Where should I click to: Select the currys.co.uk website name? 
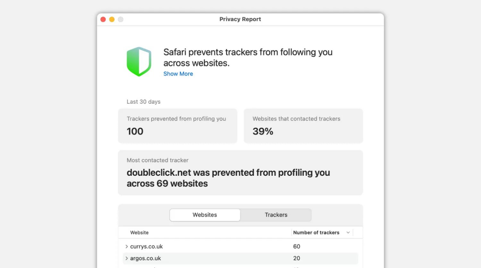tap(146, 246)
